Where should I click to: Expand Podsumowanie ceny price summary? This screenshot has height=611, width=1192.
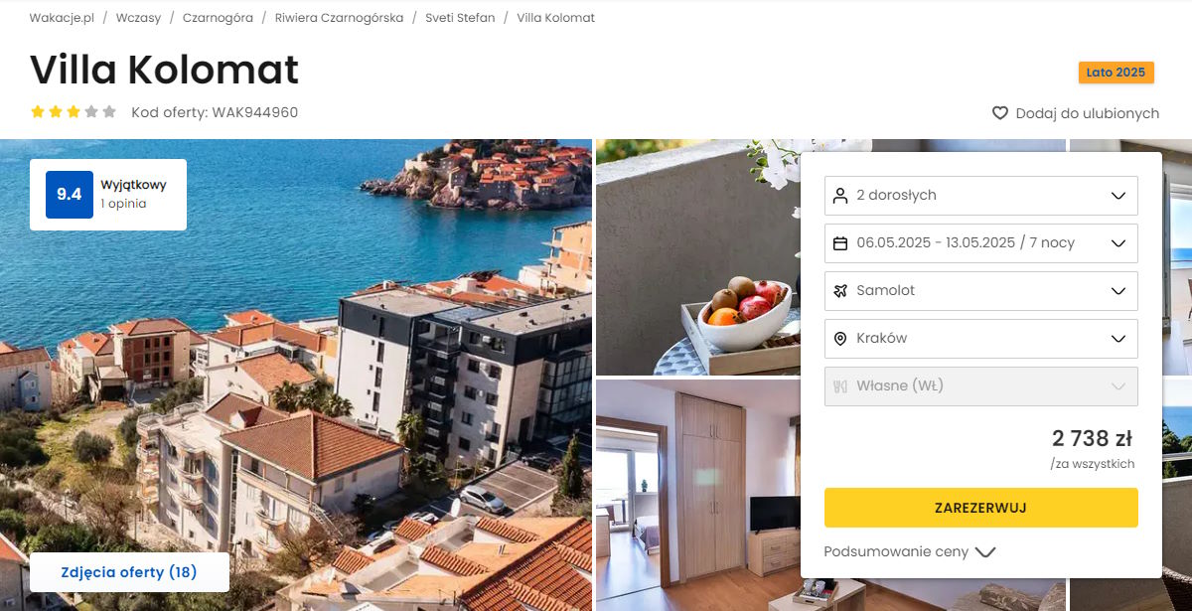tap(910, 552)
